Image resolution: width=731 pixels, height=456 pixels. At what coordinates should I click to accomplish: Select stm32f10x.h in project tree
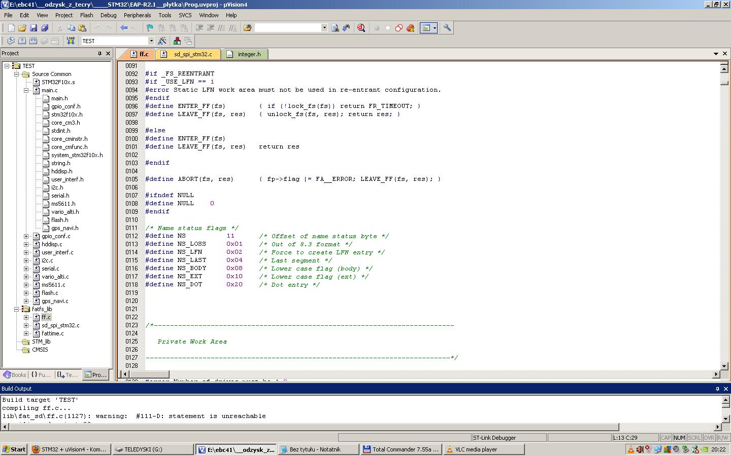click(x=67, y=115)
